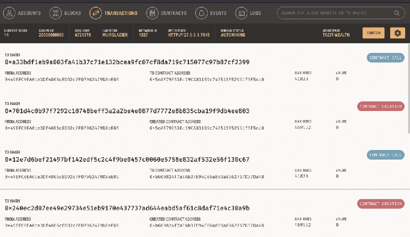Click from address of 0x701d4c transaction
The width and height of the screenshot is (410, 237).
pyautogui.click(x=62, y=128)
